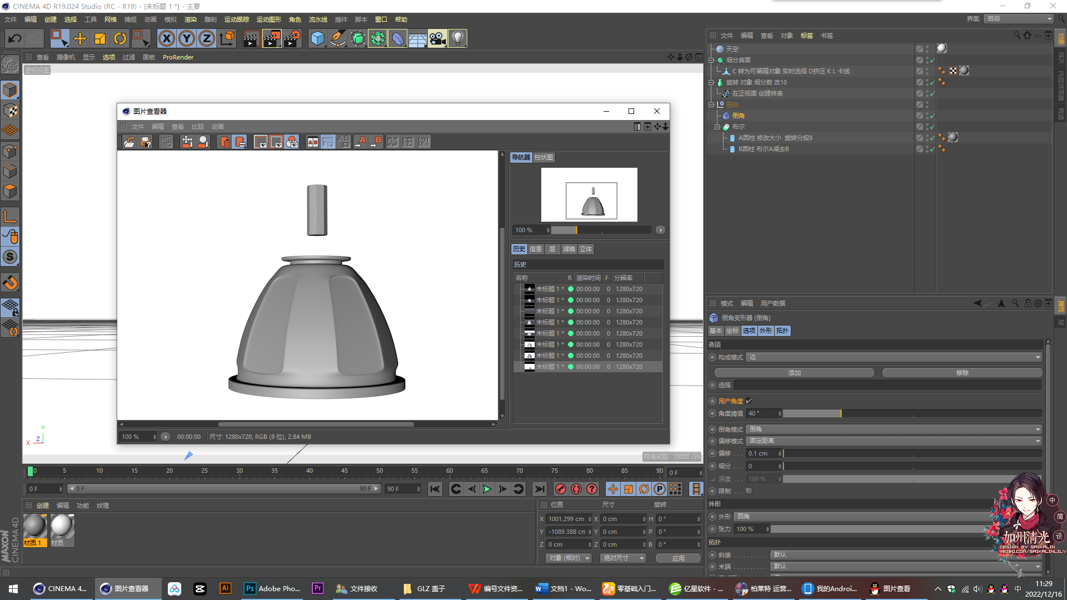Collapse the 布尔 tree node
1067x600 pixels.
tap(717, 127)
